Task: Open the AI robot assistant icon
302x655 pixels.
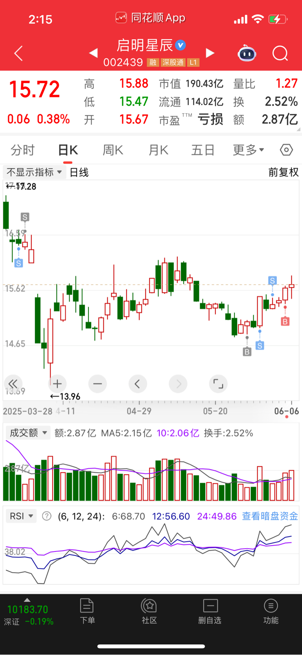Action: pyautogui.click(x=247, y=53)
